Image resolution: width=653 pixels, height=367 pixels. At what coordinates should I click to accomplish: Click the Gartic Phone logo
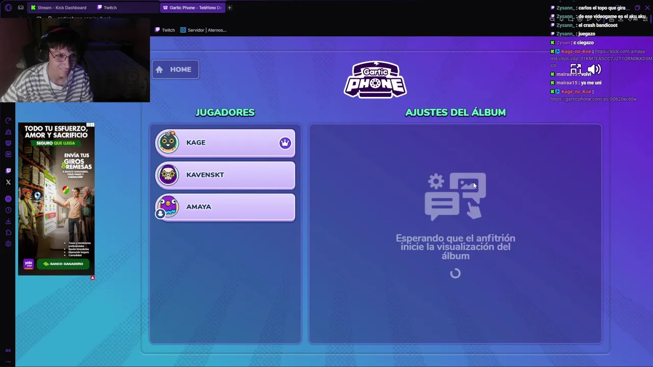tap(375, 80)
